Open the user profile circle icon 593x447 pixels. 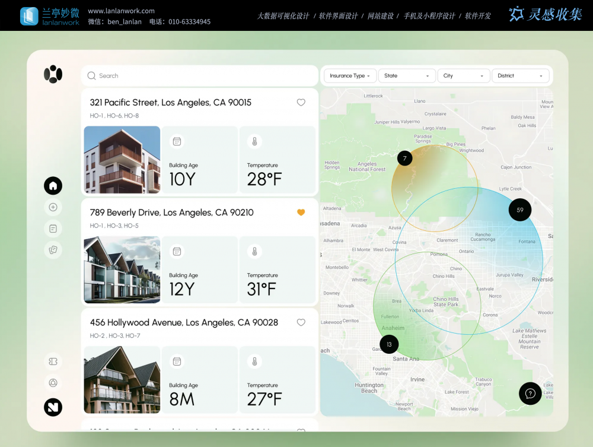[x=53, y=383]
